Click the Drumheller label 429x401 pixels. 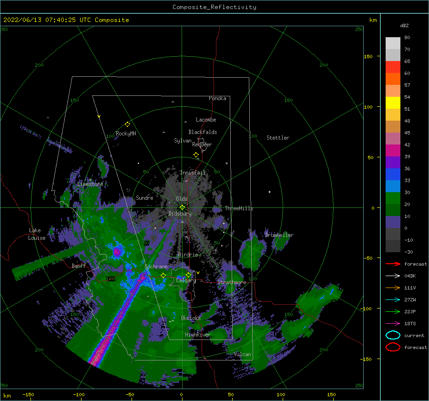[279, 235]
